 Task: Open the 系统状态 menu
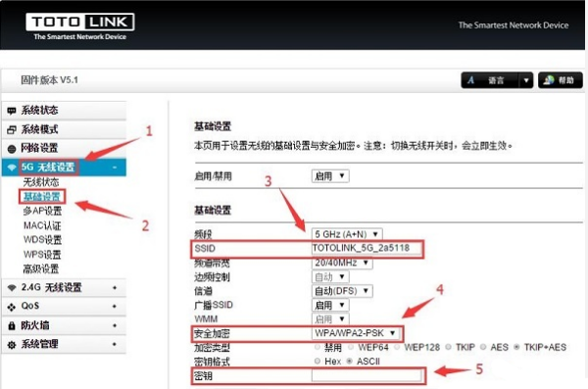pos(64,111)
